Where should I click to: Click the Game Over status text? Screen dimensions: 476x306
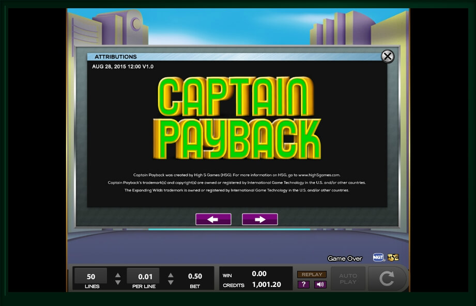[345, 259]
